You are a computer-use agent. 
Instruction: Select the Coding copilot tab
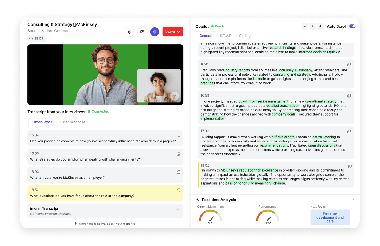(245, 36)
